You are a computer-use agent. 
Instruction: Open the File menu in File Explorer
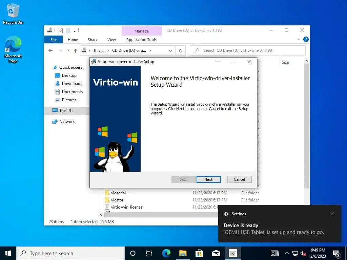[54, 40]
